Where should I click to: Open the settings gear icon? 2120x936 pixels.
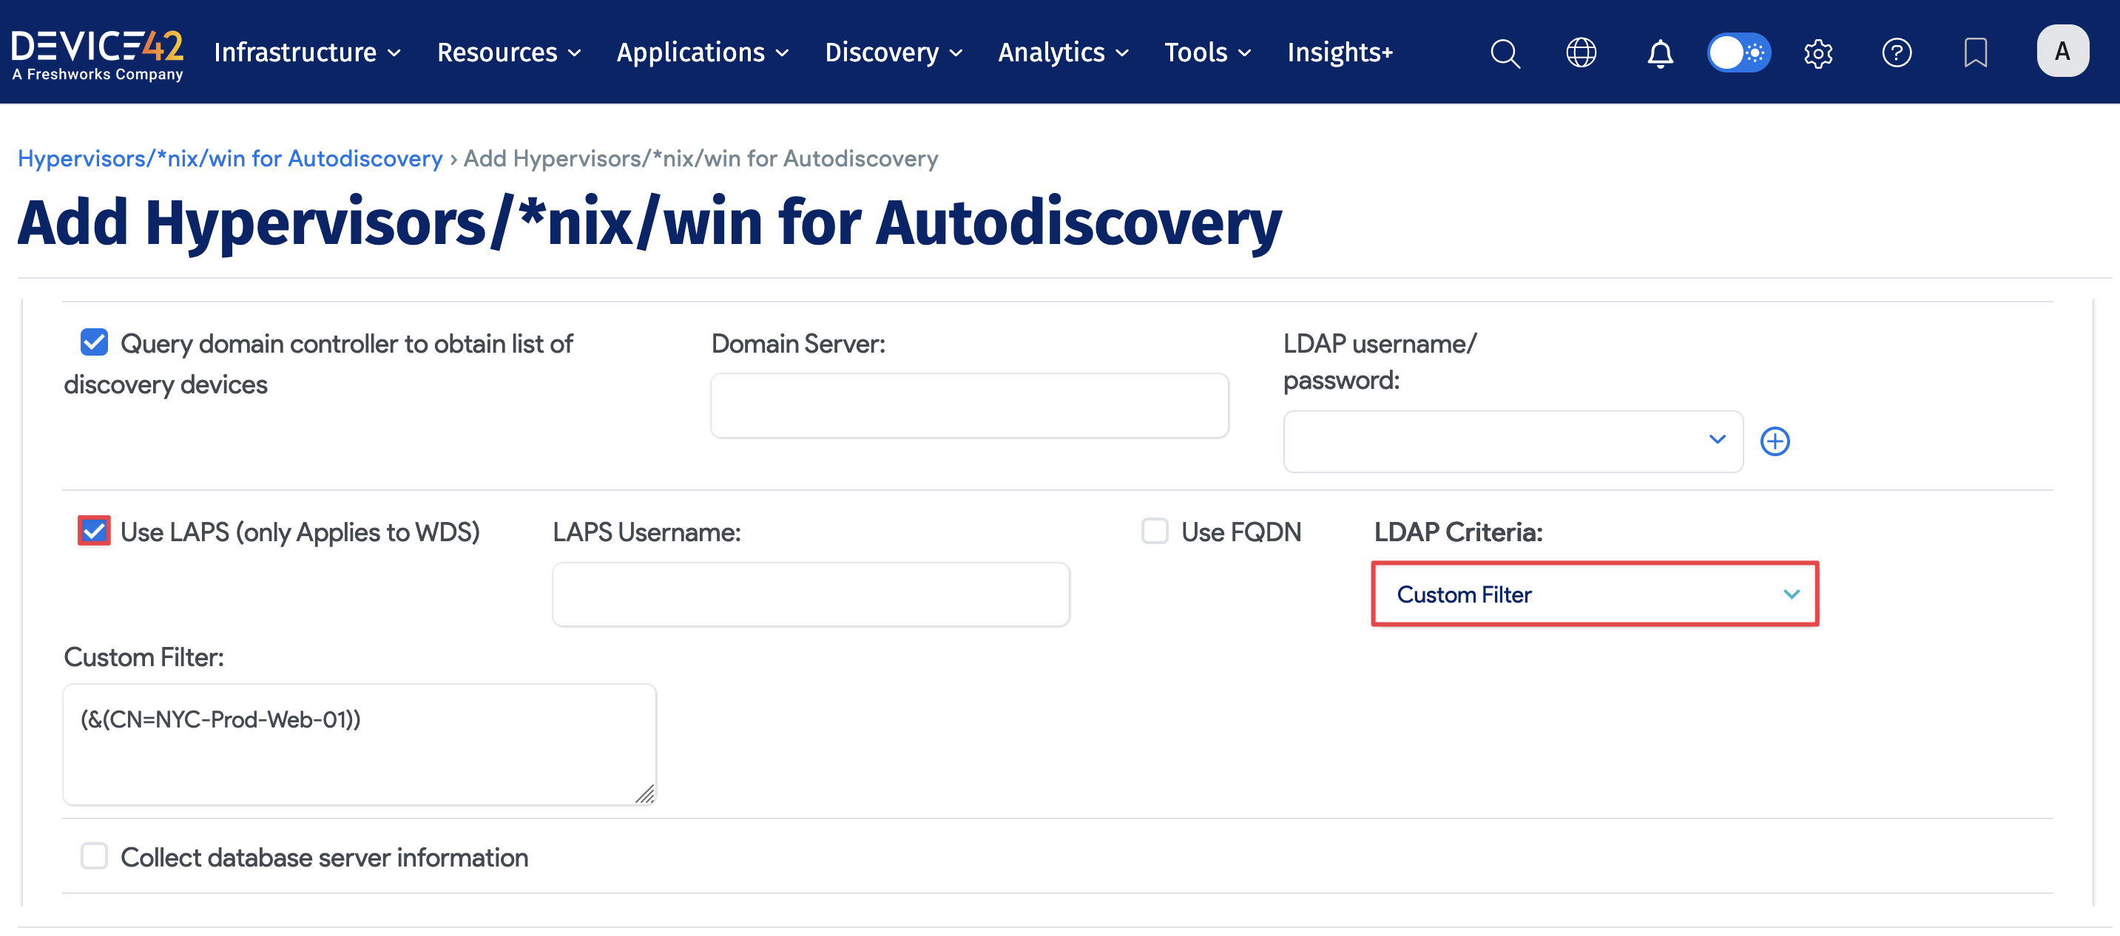tap(1817, 52)
